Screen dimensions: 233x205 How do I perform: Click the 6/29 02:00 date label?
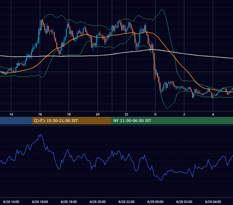tap(184, 202)
